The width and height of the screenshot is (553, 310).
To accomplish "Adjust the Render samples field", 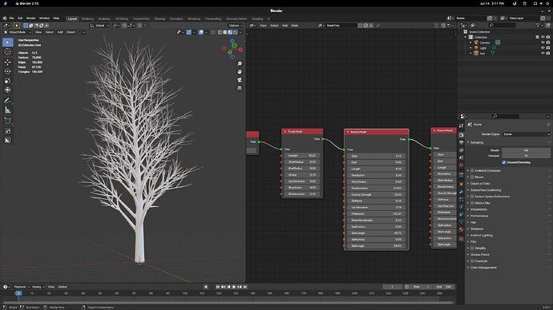I will (x=526, y=150).
